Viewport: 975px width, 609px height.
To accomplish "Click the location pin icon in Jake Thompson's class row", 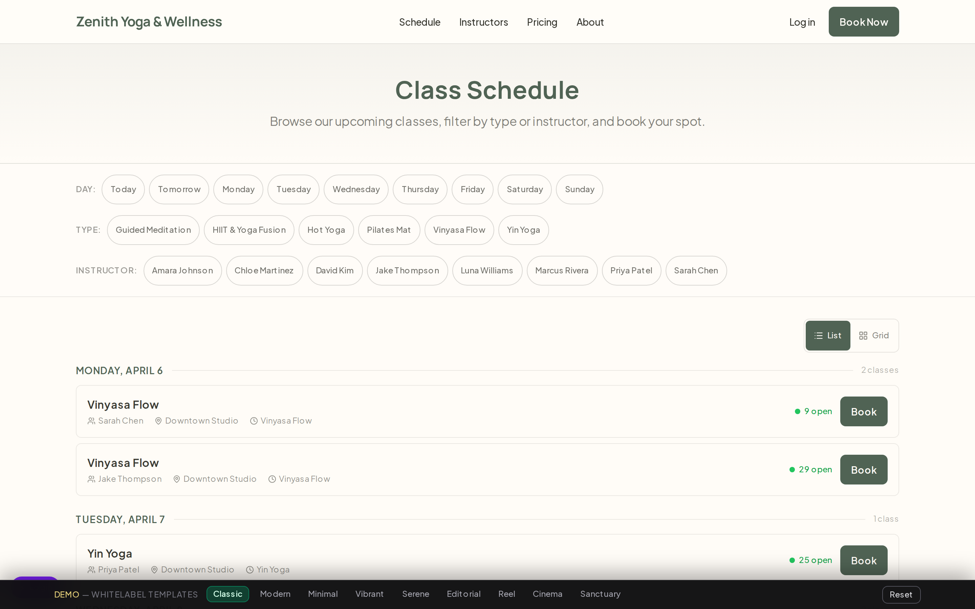I will 176,479.
